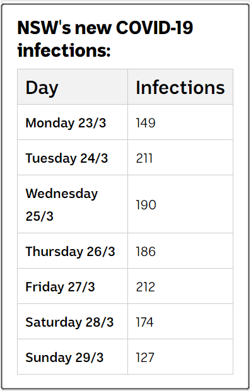Click the 149 infections value
The width and height of the screenshot is (251, 391).
click(146, 123)
